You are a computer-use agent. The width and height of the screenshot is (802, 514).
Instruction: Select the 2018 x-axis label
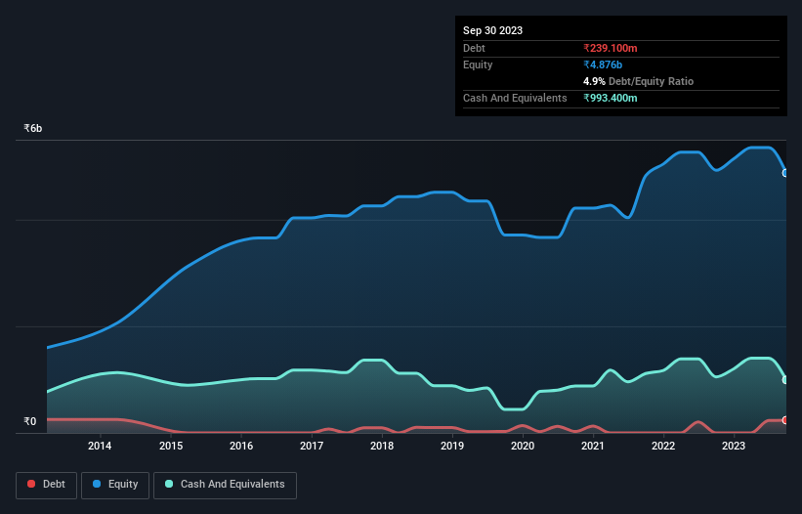tap(382, 446)
